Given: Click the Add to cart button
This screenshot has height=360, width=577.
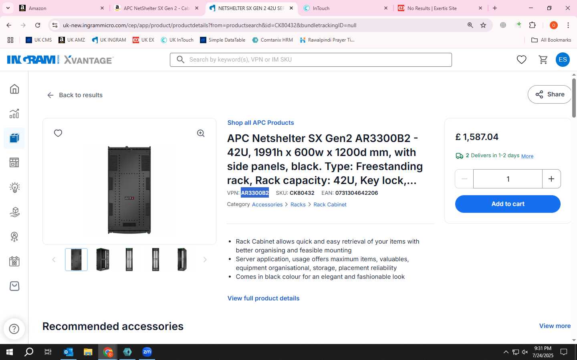Looking at the screenshot, I should click(508, 204).
